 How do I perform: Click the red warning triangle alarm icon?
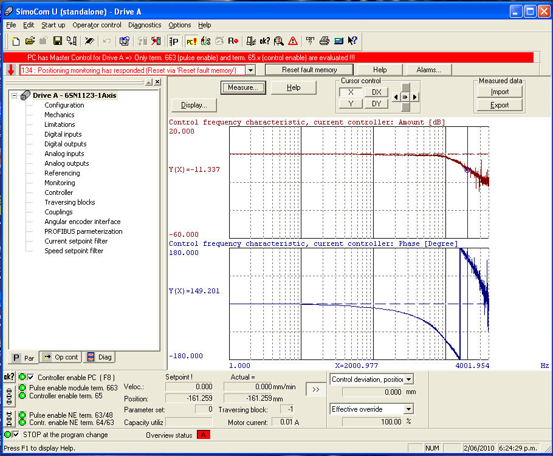tap(293, 41)
